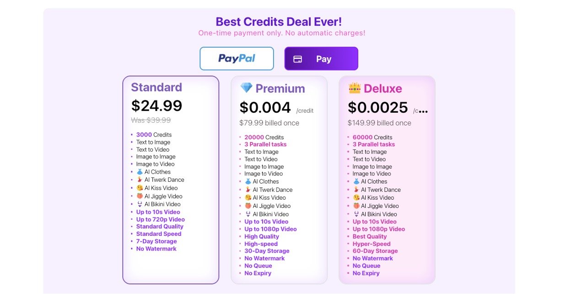Click the $24.99 Standard price
Image resolution: width=561 pixels, height=294 pixels.
pyautogui.click(x=156, y=106)
